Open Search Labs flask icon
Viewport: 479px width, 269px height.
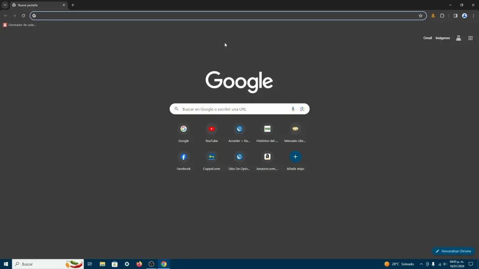pyautogui.click(x=458, y=38)
